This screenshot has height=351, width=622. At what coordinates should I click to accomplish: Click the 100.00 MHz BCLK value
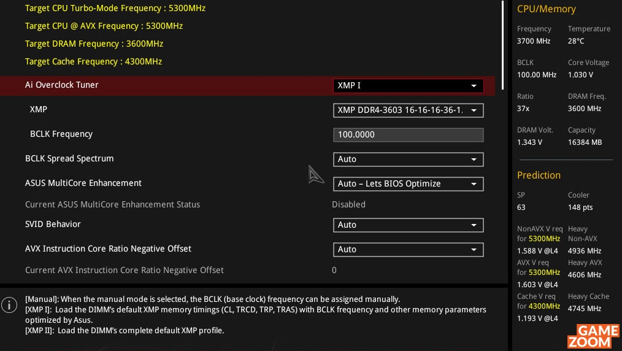(537, 75)
